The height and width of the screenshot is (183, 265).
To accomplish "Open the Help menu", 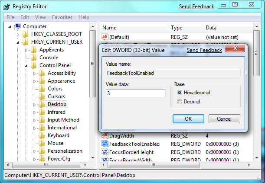I will (x=84, y=17).
